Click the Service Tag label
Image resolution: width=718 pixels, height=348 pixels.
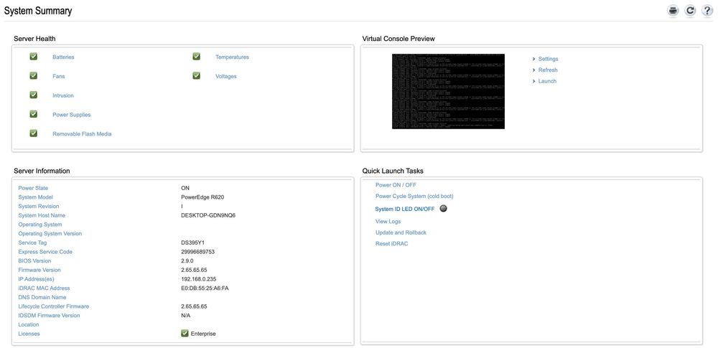pos(32,243)
